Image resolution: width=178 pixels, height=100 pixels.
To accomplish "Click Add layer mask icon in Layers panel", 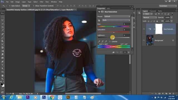I will pyautogui.click(x=159, y=94).
